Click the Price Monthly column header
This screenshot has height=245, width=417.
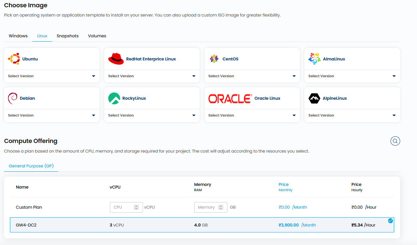286,187
